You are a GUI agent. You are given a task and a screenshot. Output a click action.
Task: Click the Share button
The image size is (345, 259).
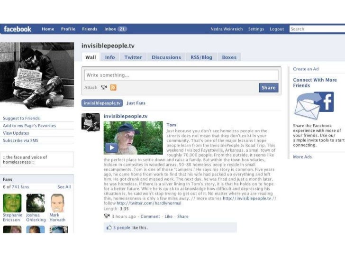point(269,88)
